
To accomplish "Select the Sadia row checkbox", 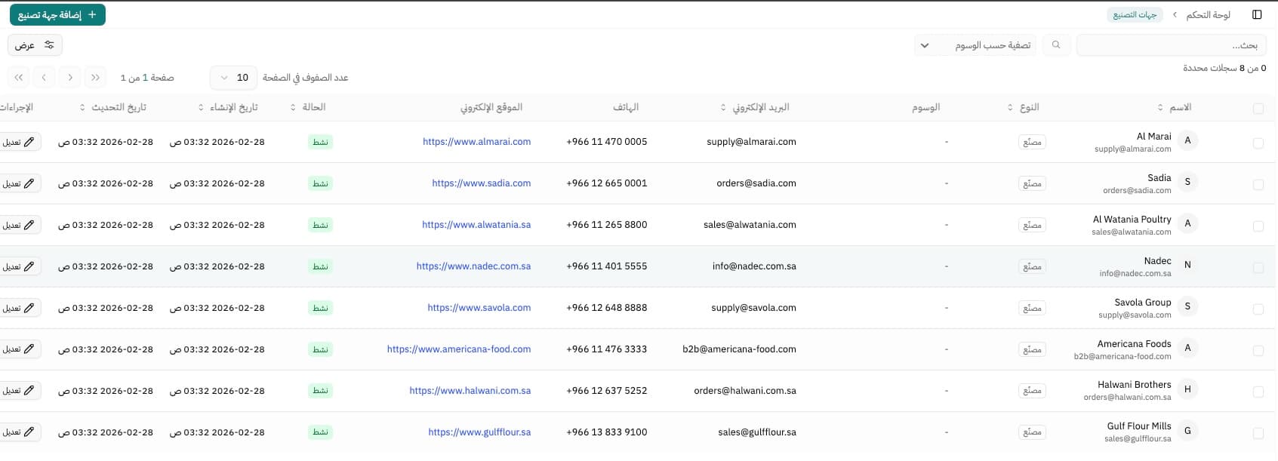I will click(x=1258, y=185).
